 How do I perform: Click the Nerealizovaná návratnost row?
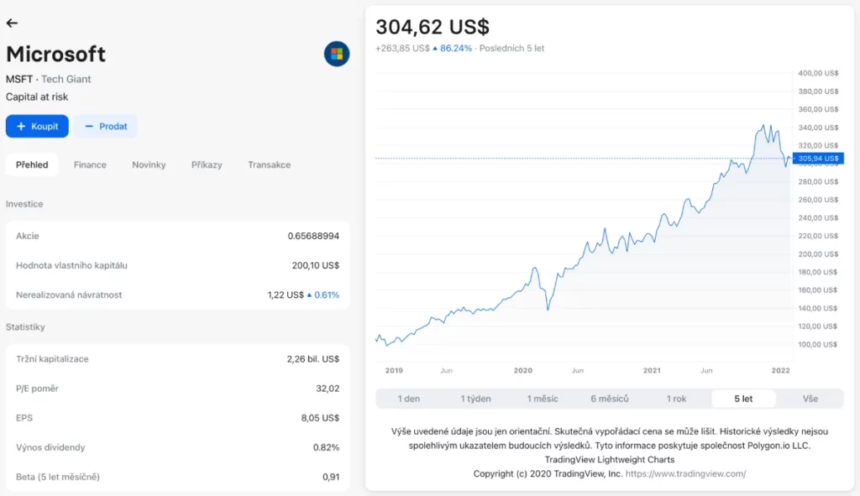(177, 295)
